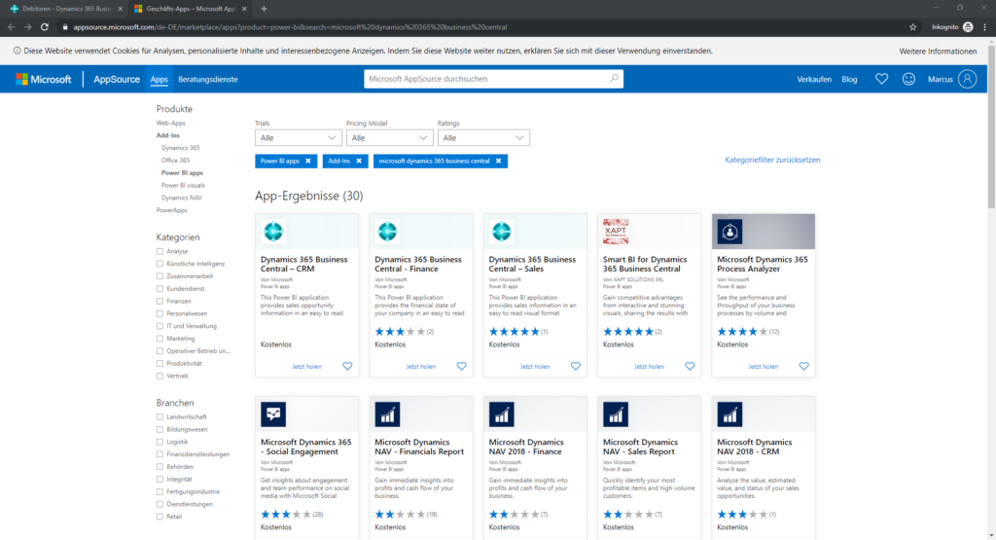This screenshot has height=540, width=996.
Task: Select Power BI visuals in sidebar
Action: (183, 185)
